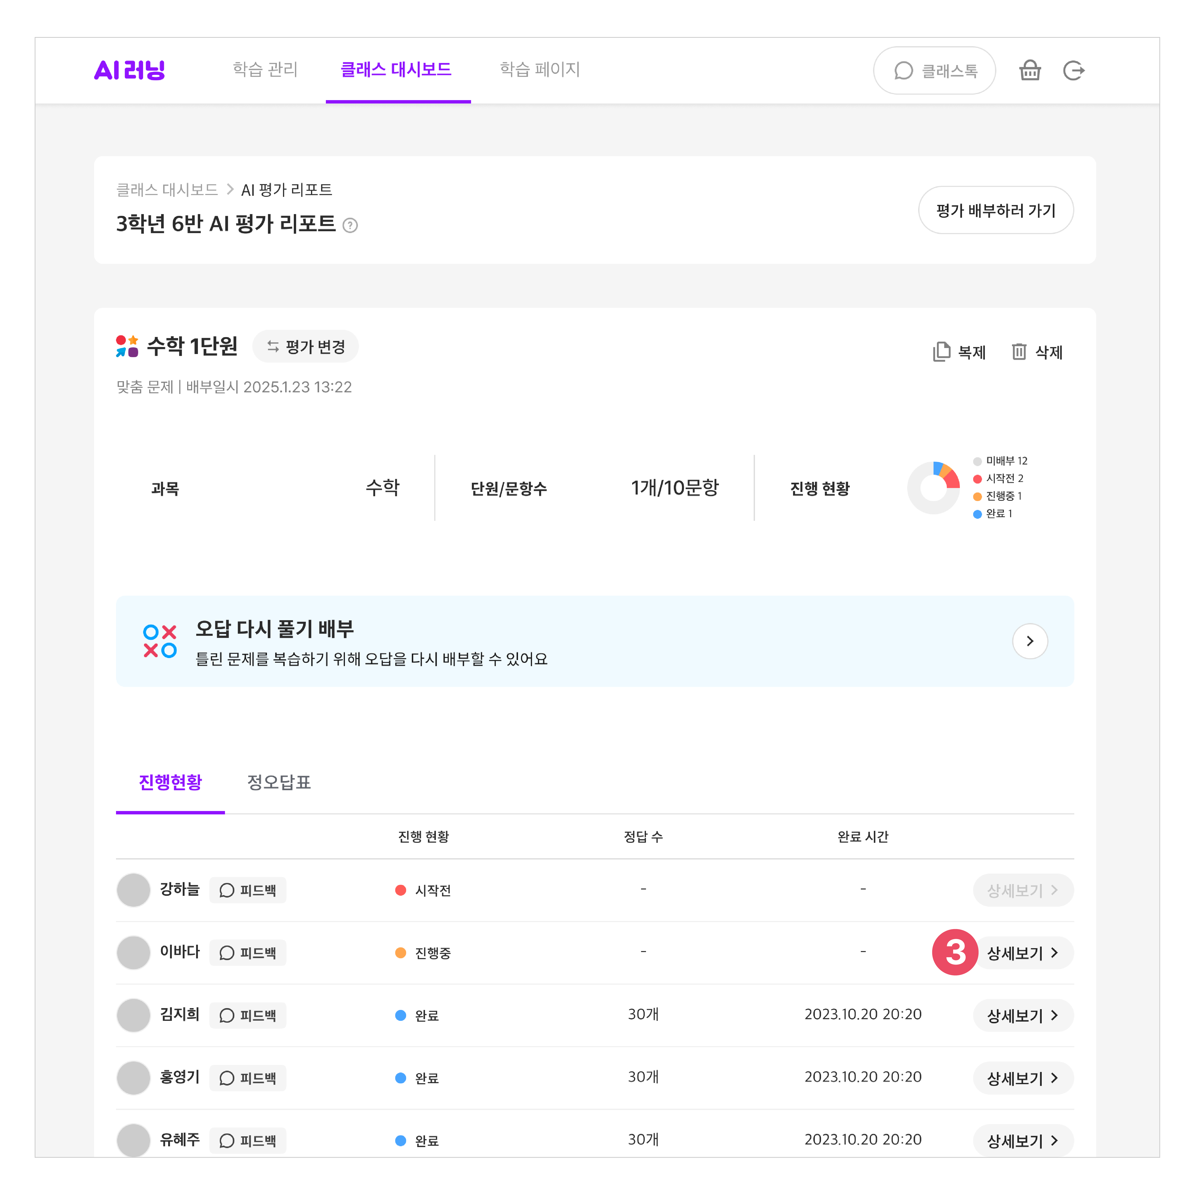The width and height of the screenshot is (1195, 1195).
Task: Open the shopping basket icon
Action: coord(1030,70)
